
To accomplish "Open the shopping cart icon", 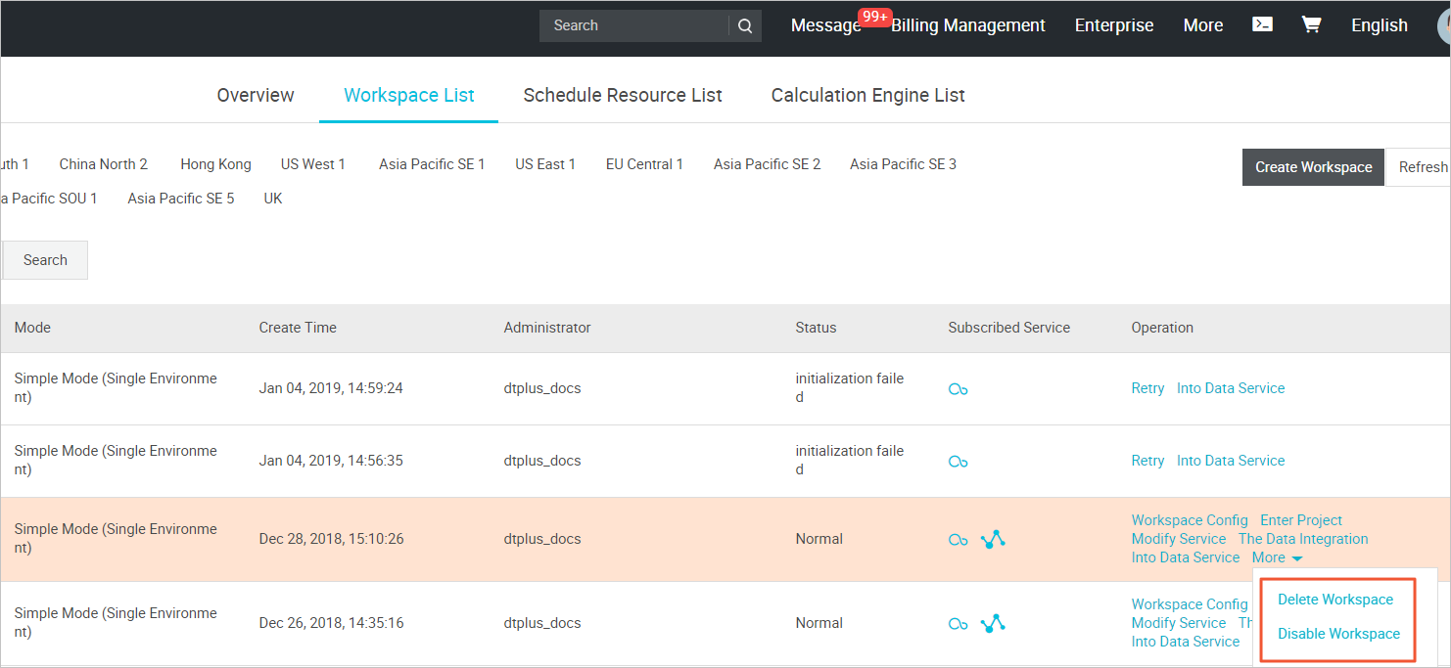I will (x=1311, y=24).
